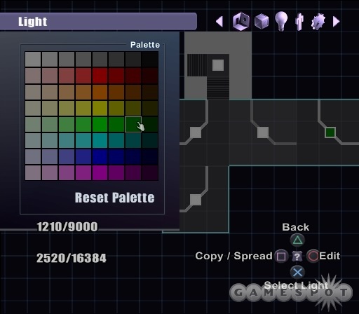Click the right arrow beside mode icons
Image resolution: width=359 pixels, height=314 pixels.
click(x=336, y=22)
